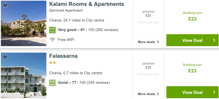Click arrow chevron on Falassarna View Deal
The image size is (219, 99).
point(214,92)
